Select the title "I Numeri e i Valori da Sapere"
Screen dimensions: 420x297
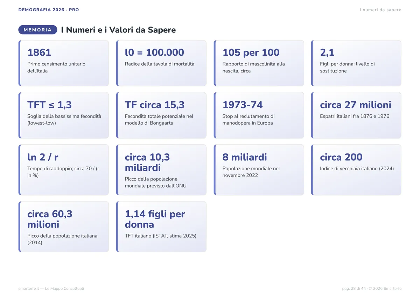118,30
